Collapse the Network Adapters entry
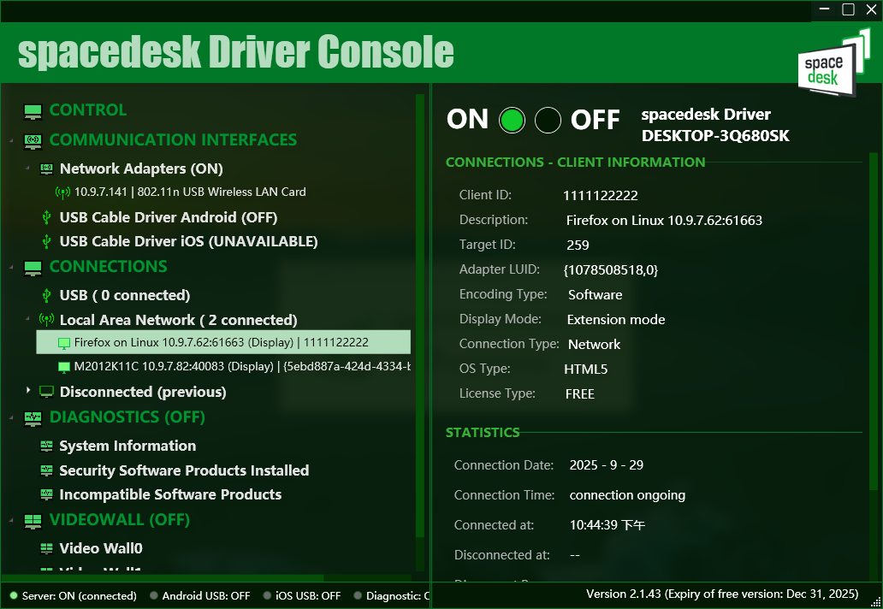883x609 pixels. [27, 169]
